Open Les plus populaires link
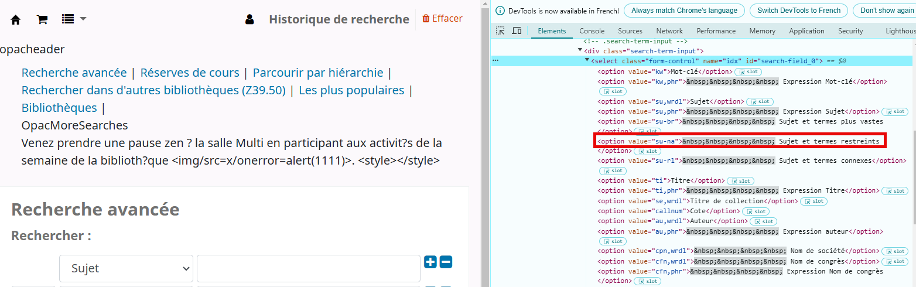This screenshot has width=916, height=287. point(351,90)
